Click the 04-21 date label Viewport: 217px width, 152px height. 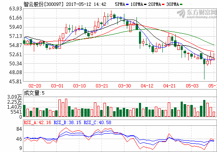(169, 86)
